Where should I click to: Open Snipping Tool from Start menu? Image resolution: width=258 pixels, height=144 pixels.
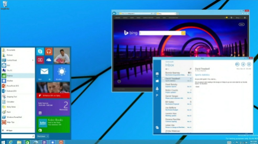coord(18,97)
